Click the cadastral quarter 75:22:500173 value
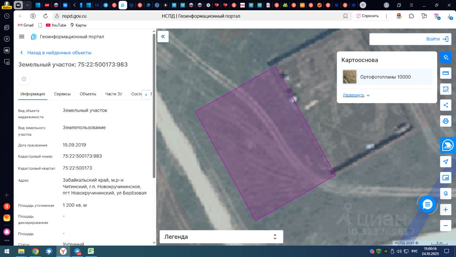This screenshot has height=257, width=456. 77,168
